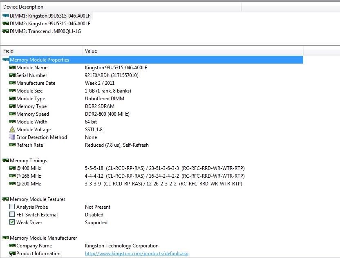This screenshot has height=258, width=340.
Task: Click the Unbuffered DIMM value
Action: (x=105, y=99)
